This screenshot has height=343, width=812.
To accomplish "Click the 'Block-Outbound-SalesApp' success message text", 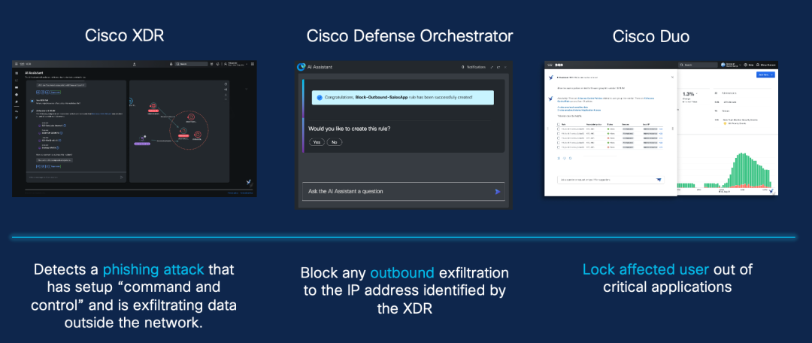I will [398, 97].
